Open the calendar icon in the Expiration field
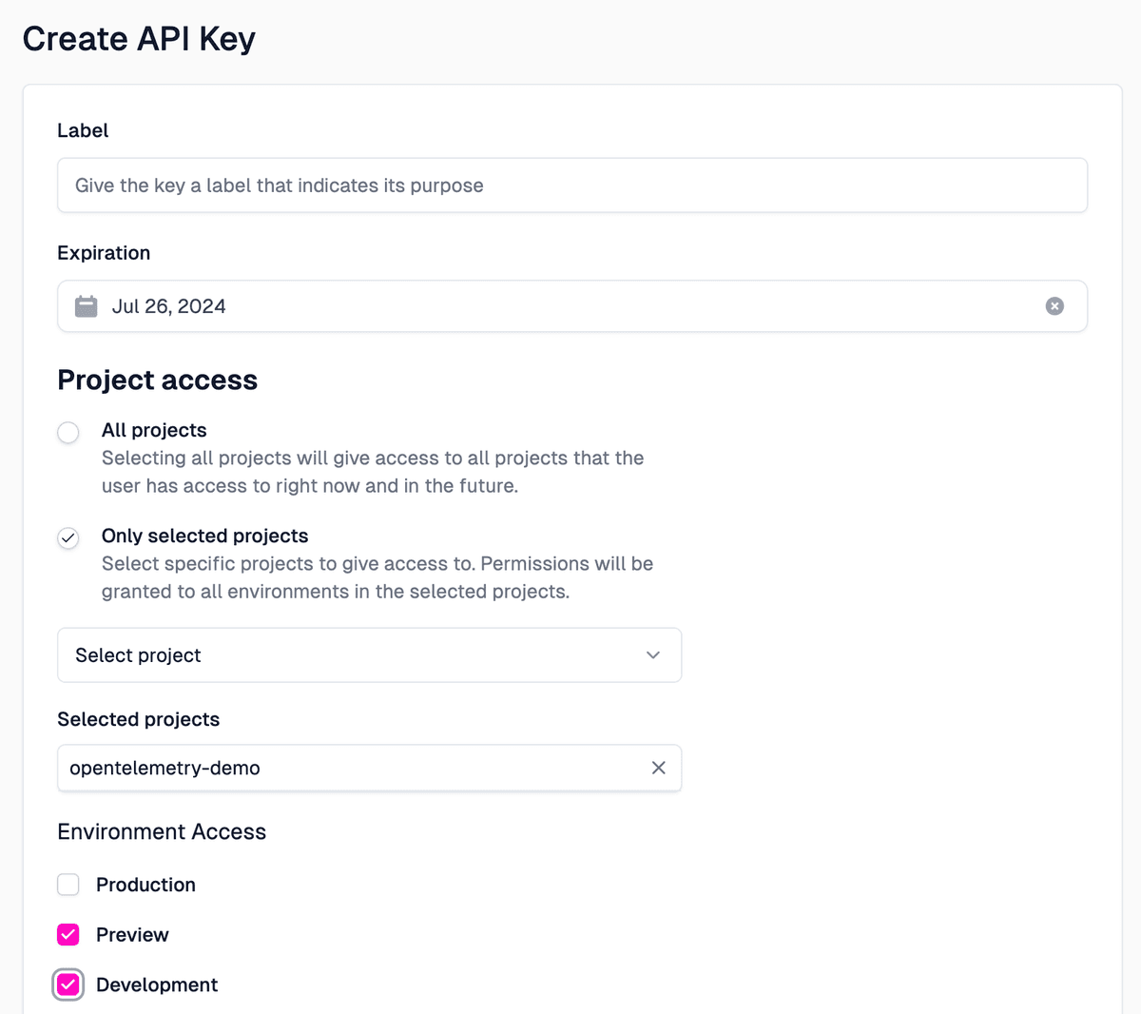Image resolution: width=1141 pixels, height=1014 pixels. pyautogui.click(x=86, y=305)
